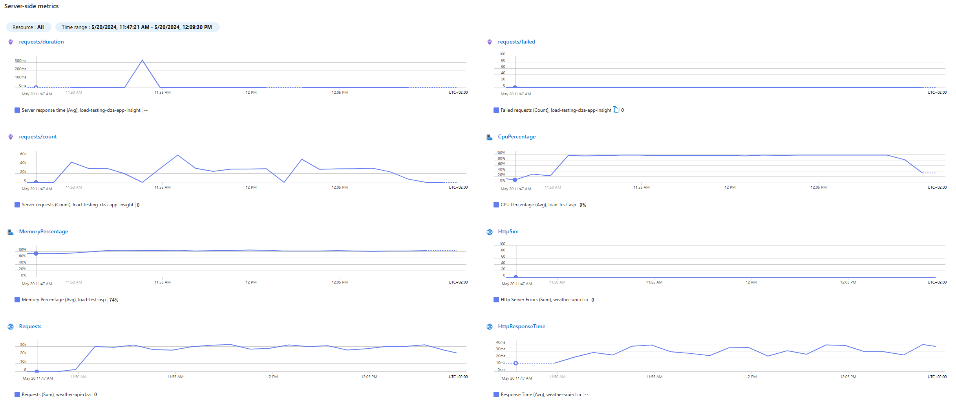Click the requests/failed time marker dot
This screenshot has height=411, width=956.
[x=515, y=87]
